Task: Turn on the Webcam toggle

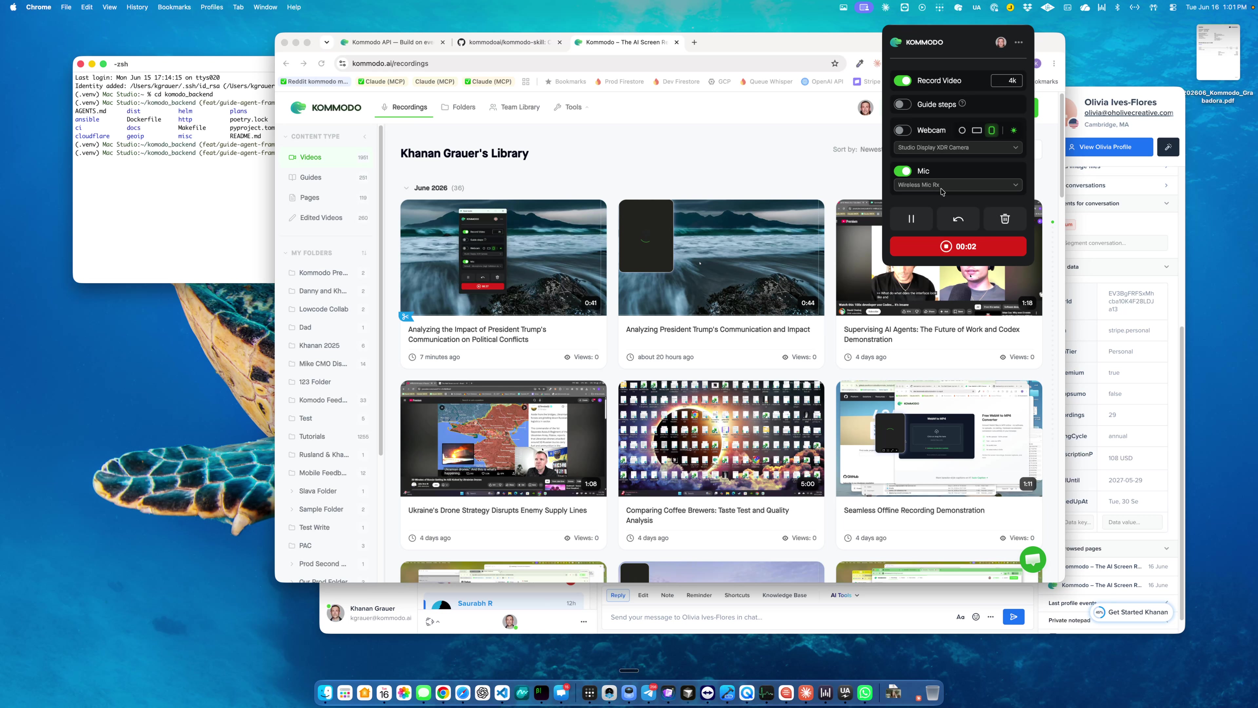Action: (903, 130)
